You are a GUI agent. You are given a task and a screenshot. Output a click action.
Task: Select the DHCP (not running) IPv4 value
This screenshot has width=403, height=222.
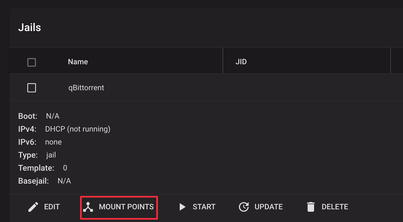pyautogui.click(x=78, y=129)
